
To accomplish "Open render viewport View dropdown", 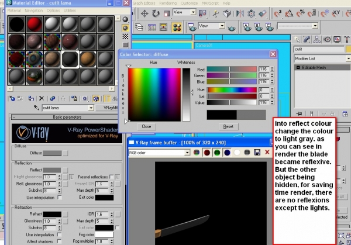I will (x=222, y=26).
